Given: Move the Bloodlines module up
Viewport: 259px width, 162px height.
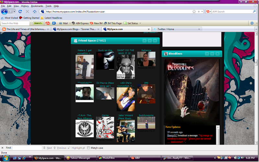Looking at the screenshot, I should click(207, 54).
